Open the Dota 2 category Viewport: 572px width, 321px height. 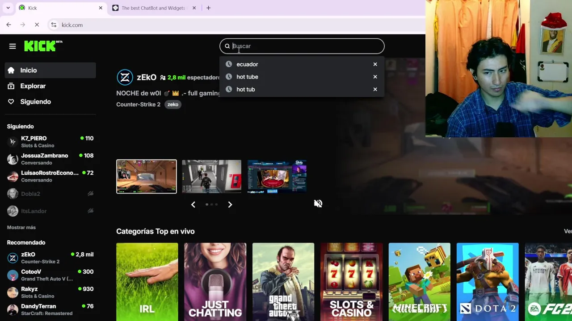(488, 282)
